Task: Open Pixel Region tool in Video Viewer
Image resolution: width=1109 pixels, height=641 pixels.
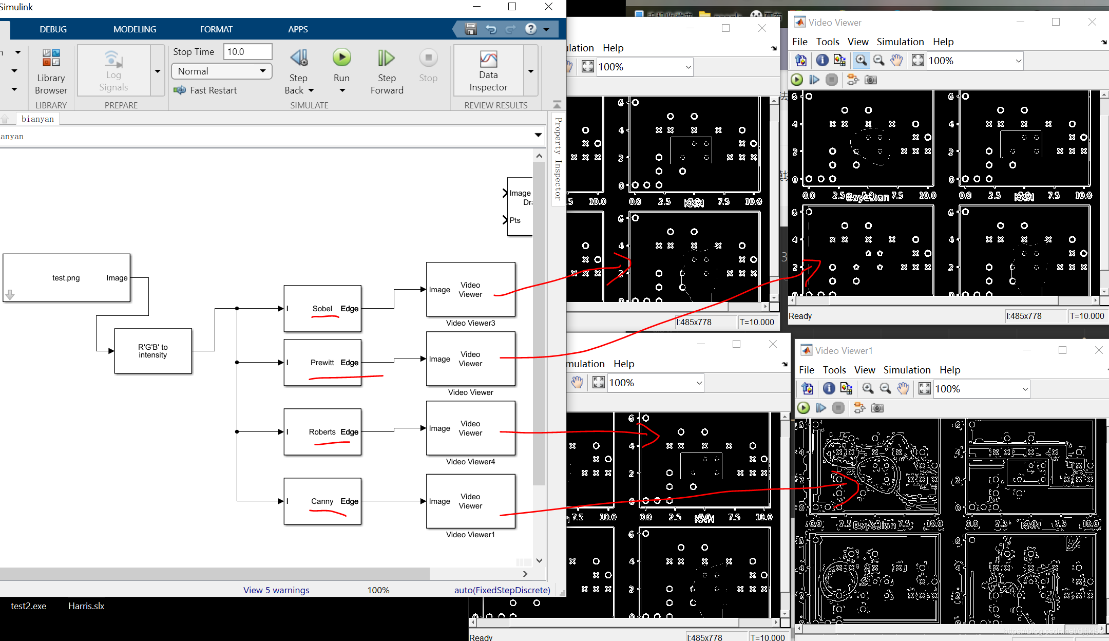Action: pos(839,61)
